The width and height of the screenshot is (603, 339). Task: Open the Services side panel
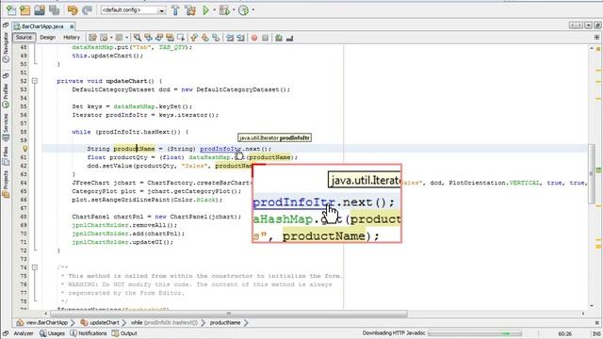coord(6,128)
